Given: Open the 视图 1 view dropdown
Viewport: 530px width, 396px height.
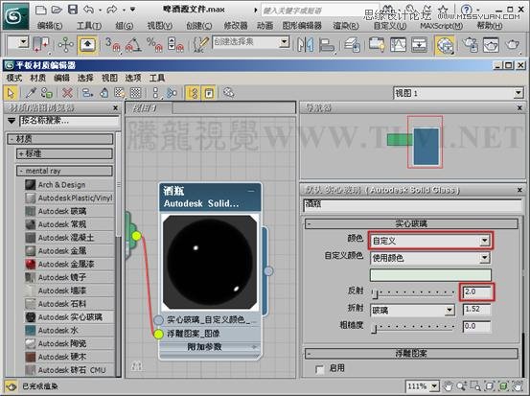Looking at the screenshot, I should 458,93.
